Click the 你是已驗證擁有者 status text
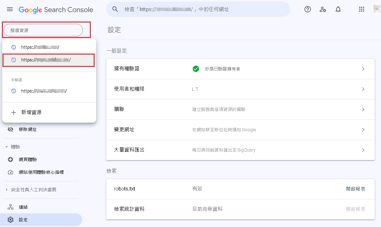This screenshot has width=381, height=227. point(223,69)
